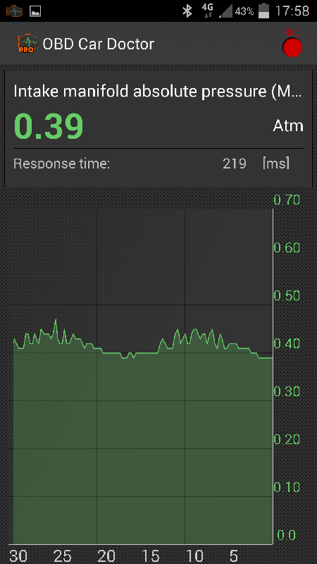Tap the 4G network indicator
Viewport: 317px width, 564px height.
(x=207, y=11)
